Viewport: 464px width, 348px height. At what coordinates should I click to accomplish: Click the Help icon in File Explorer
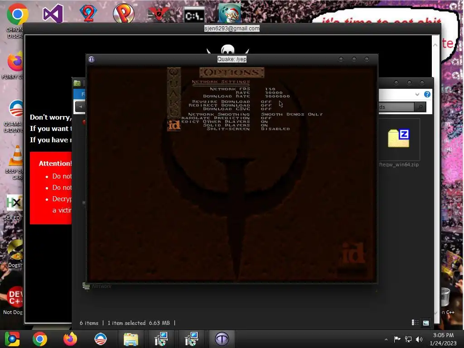[427, 94]
